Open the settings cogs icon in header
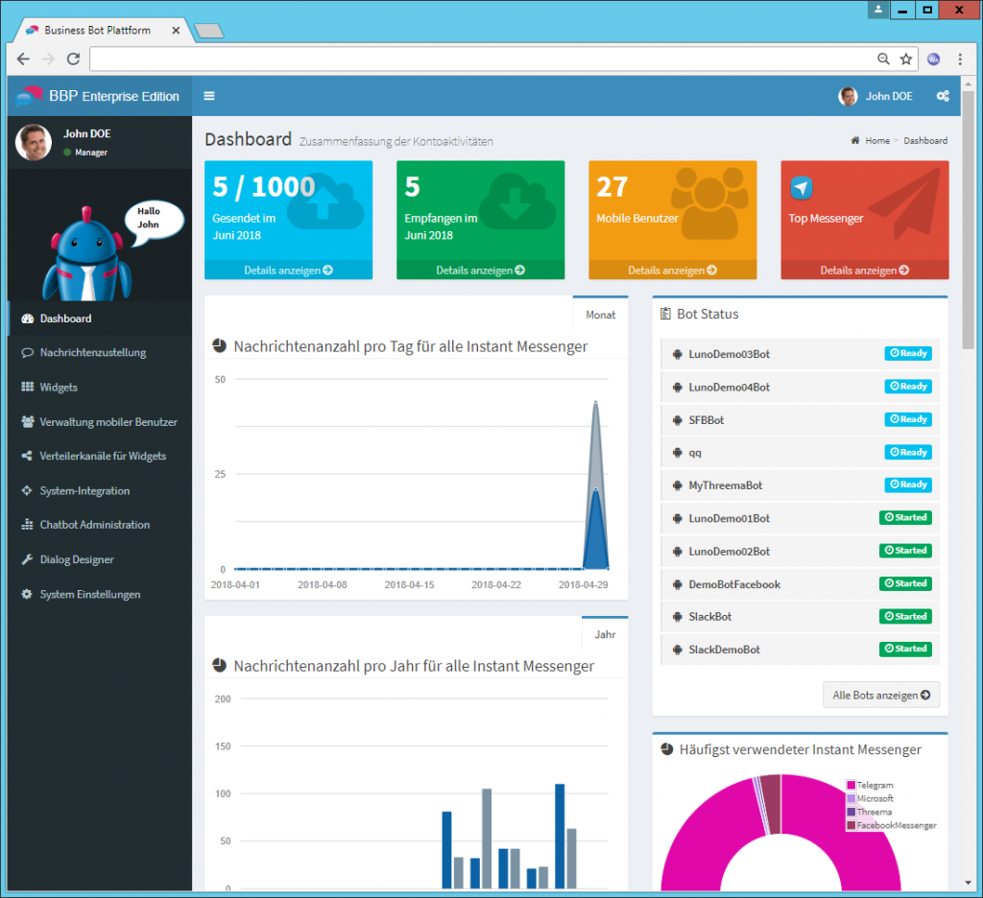983x898 pixels. (943, 96)
